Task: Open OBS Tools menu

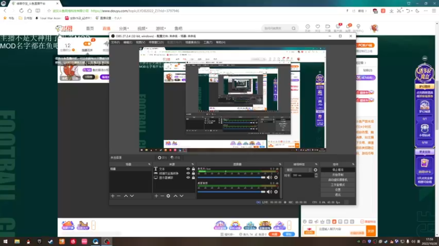Action: pyautogui.click(x=208, y=43)
